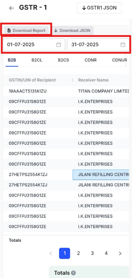This screenshot has height=278, width=132.
Task: Open calendar icon in start date field
Action: [x=59, y=45]
